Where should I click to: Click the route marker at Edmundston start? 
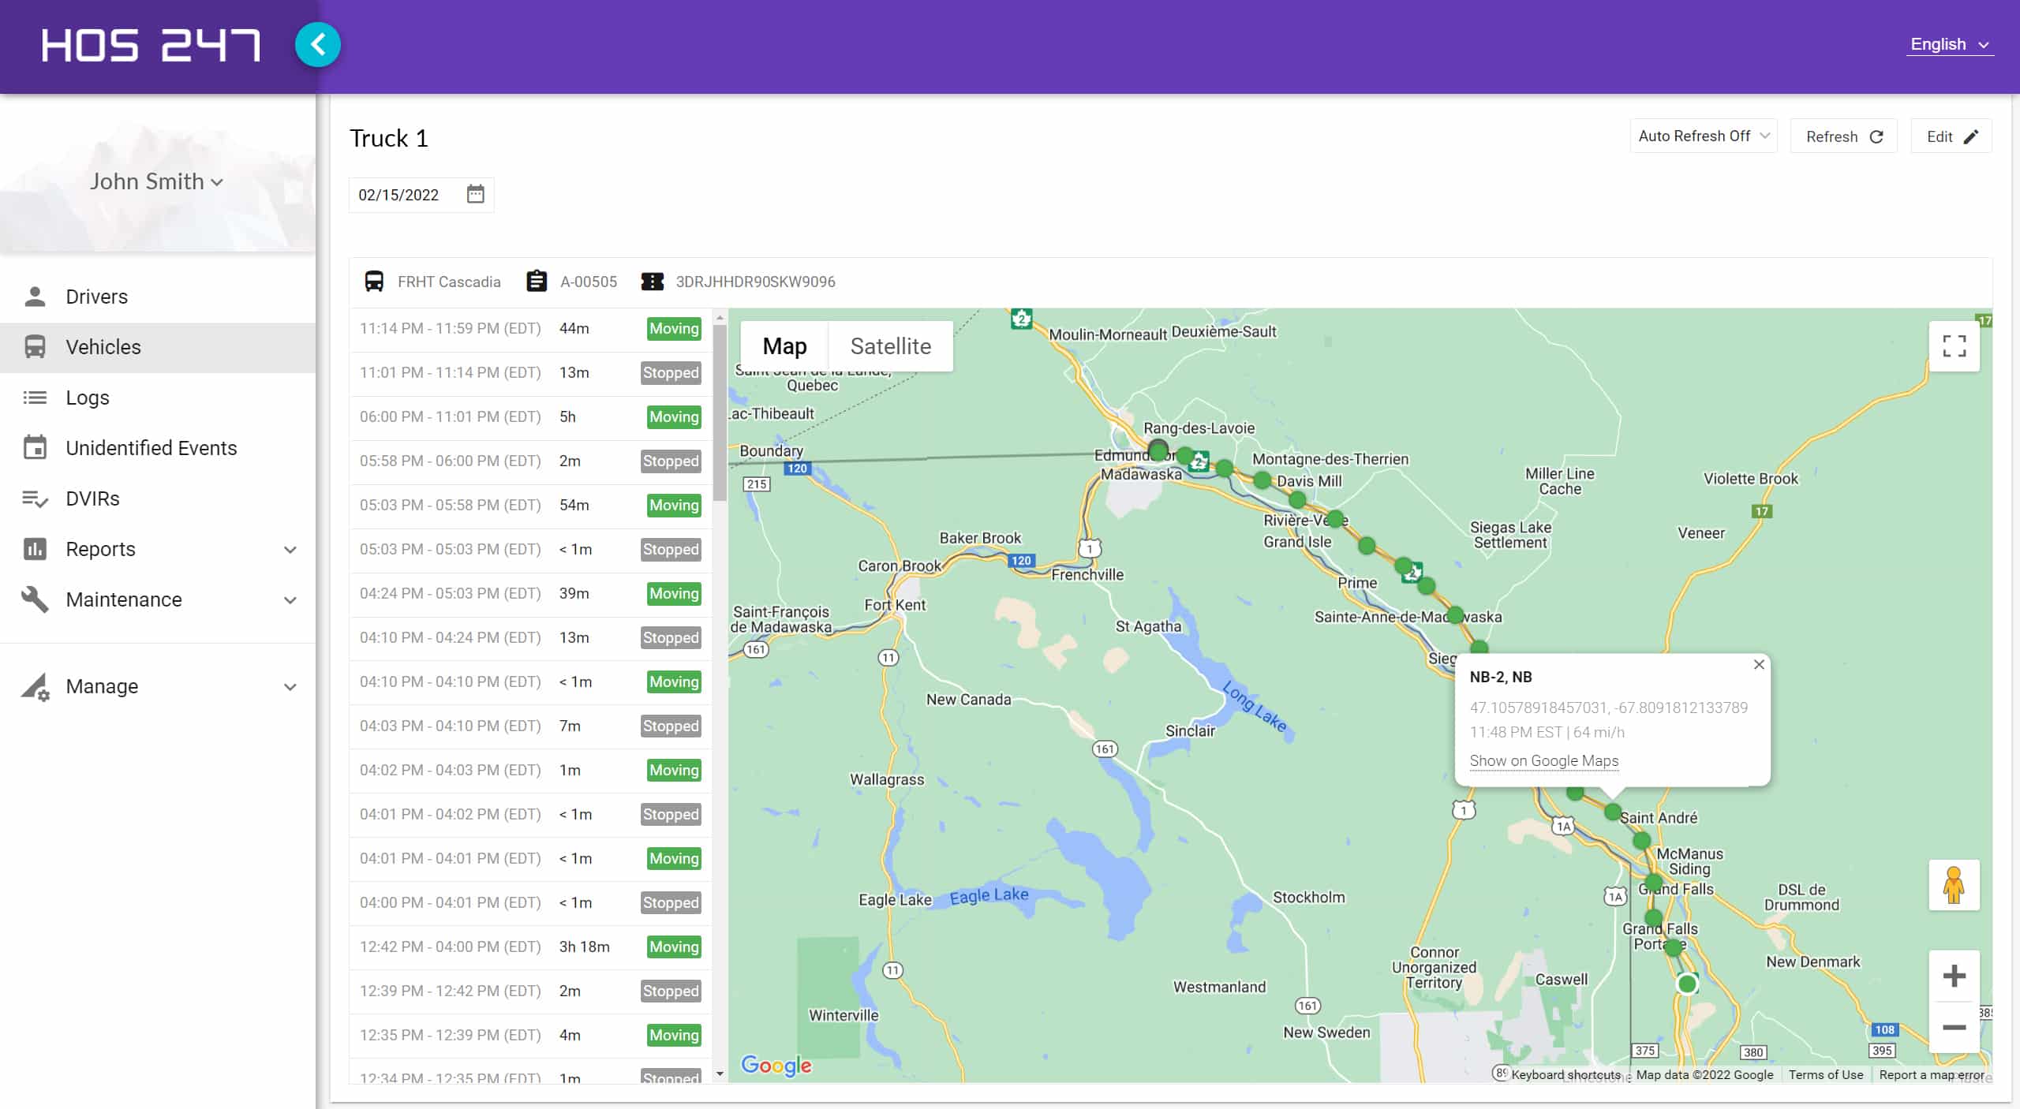[1158, 450]
